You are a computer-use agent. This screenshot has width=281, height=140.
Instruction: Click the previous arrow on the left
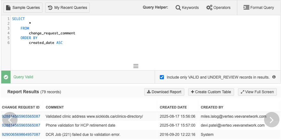point(10,120)
